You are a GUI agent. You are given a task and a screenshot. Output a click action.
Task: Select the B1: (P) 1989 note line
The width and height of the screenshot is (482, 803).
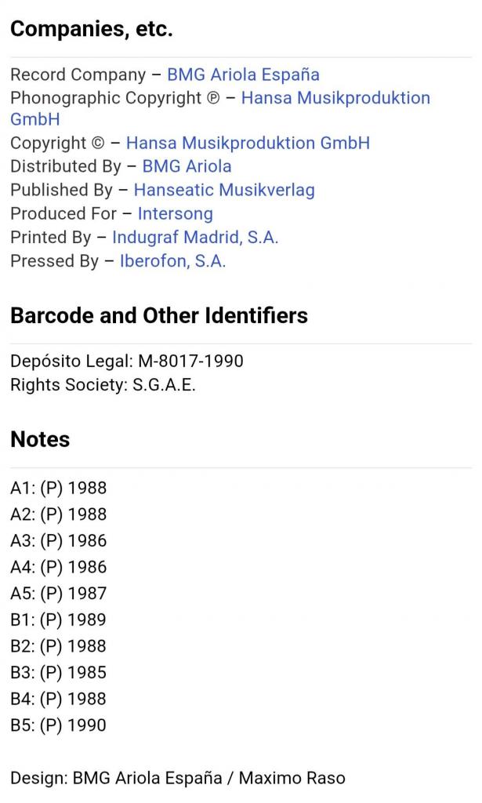(59, 620)
